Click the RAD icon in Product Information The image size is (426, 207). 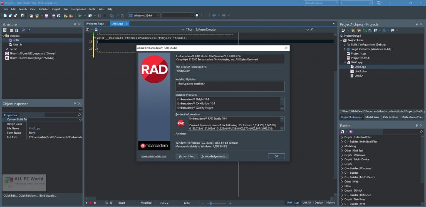[x=181, y=123]
